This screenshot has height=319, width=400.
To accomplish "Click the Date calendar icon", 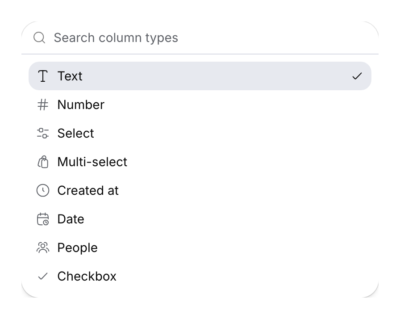I will [x=43, y=219].
